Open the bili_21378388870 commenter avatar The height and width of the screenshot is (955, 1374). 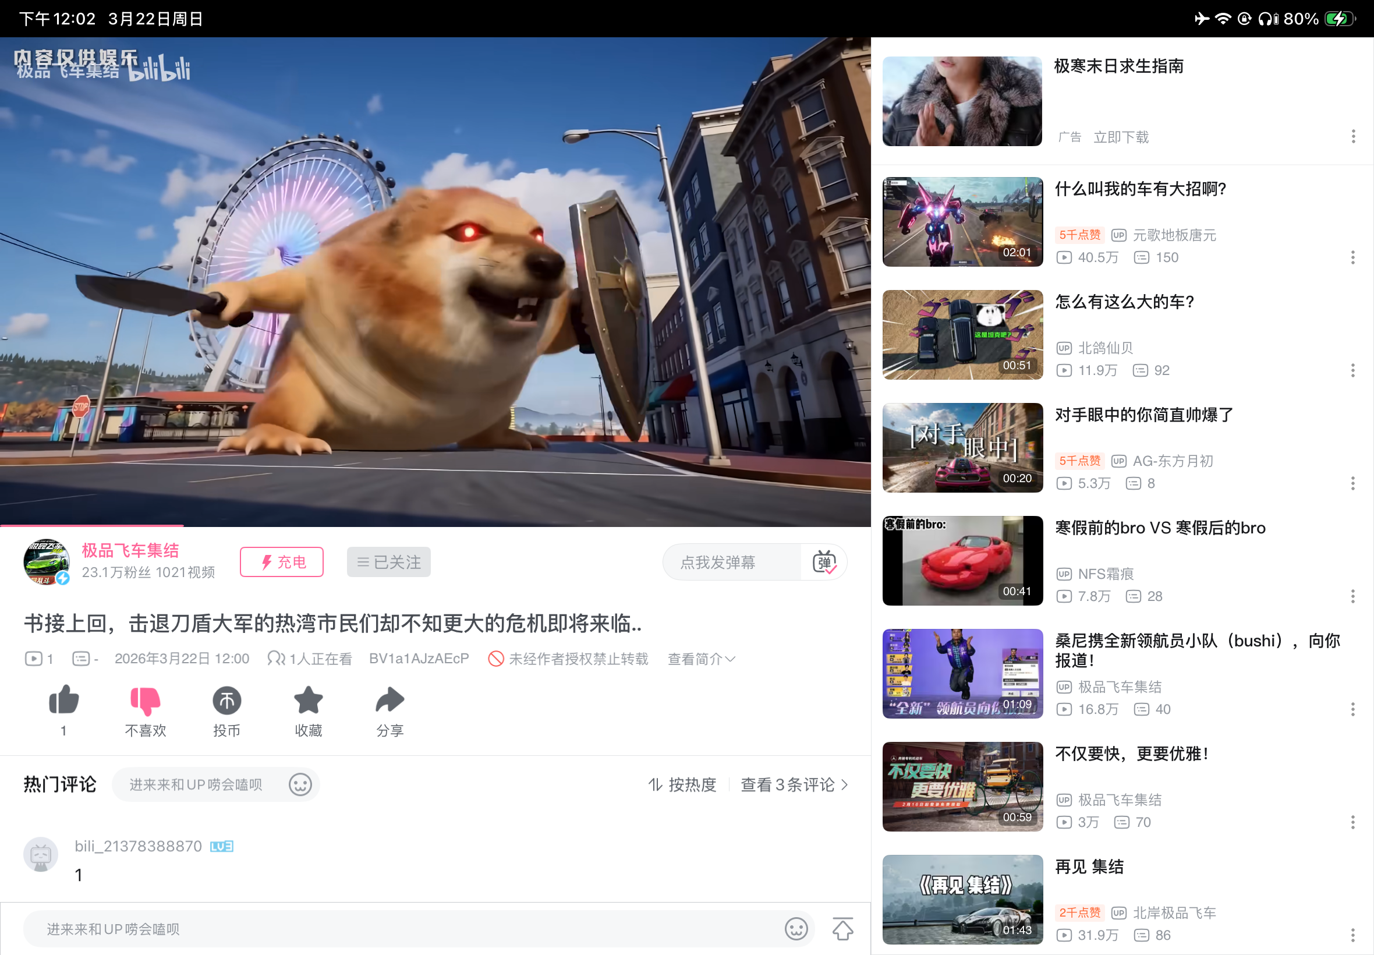[x=41, y=854]
